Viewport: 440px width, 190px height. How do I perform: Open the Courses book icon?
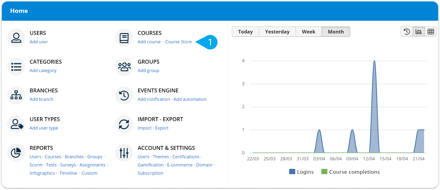click(124, 38)
